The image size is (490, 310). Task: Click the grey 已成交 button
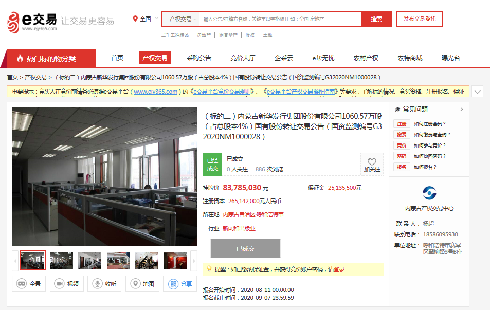click(x=245, y=248)
